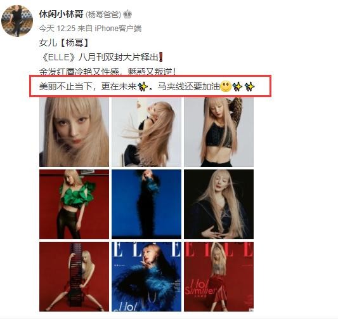Open the red ELLE Hot Summer cover
The image size is (338, 323).
pyautogui.click(x=219, y=277)
